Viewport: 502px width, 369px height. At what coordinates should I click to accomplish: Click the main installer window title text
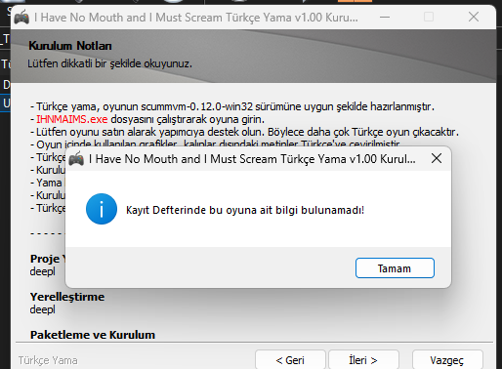tap(196, 18)
